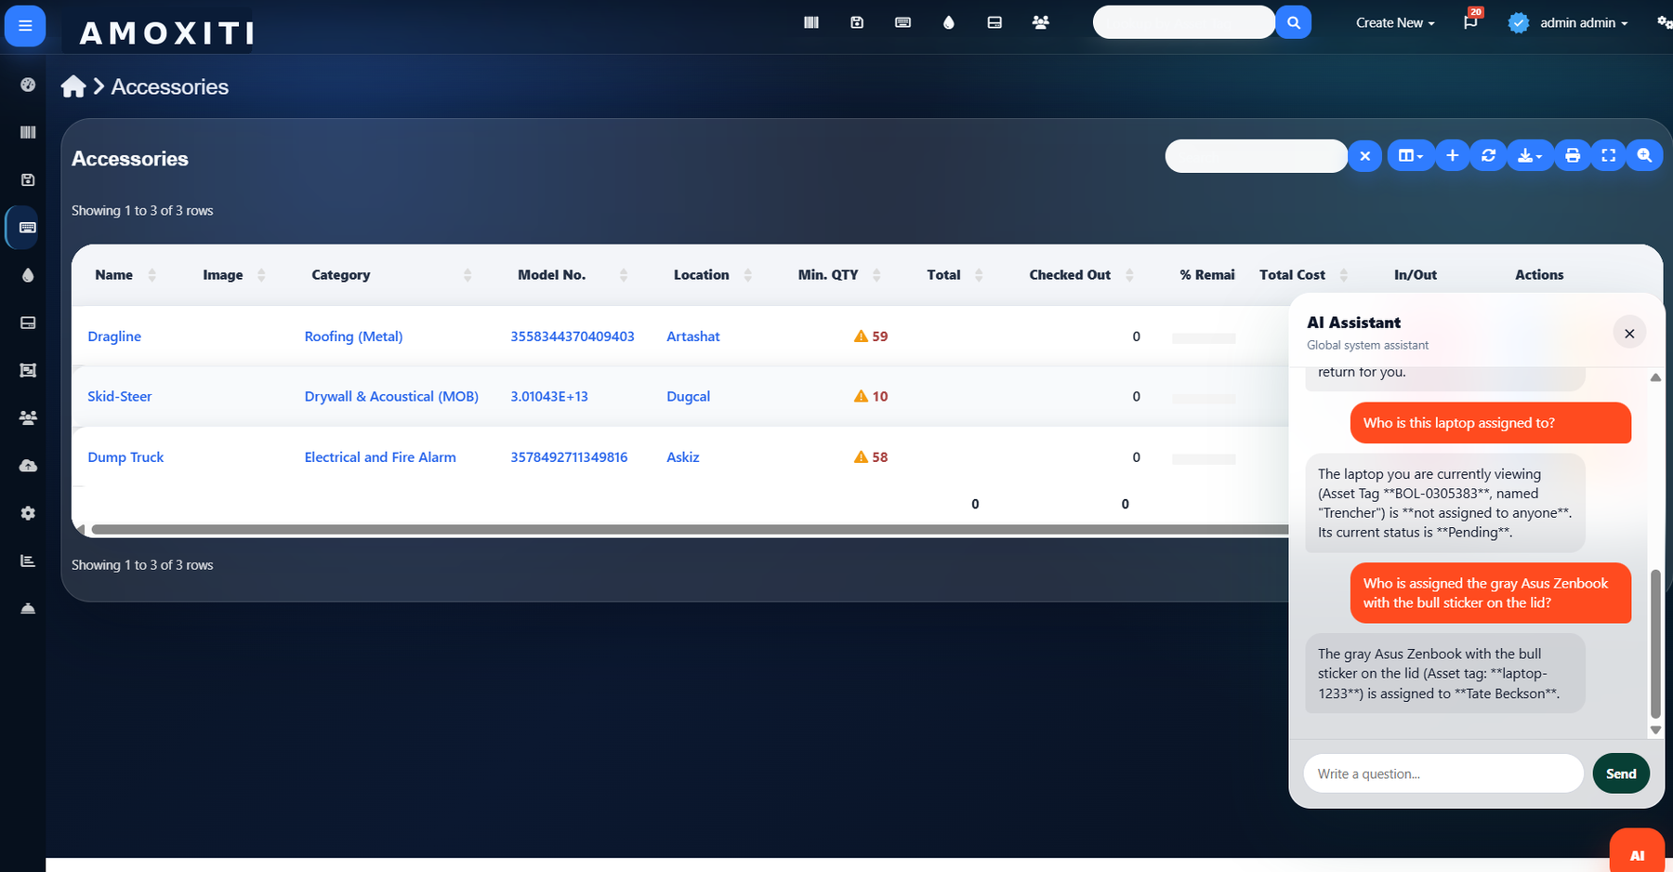Open Drywall & Acoustical (MOB) category
This screenshot has width=1673, height=872.
(391, 396)
